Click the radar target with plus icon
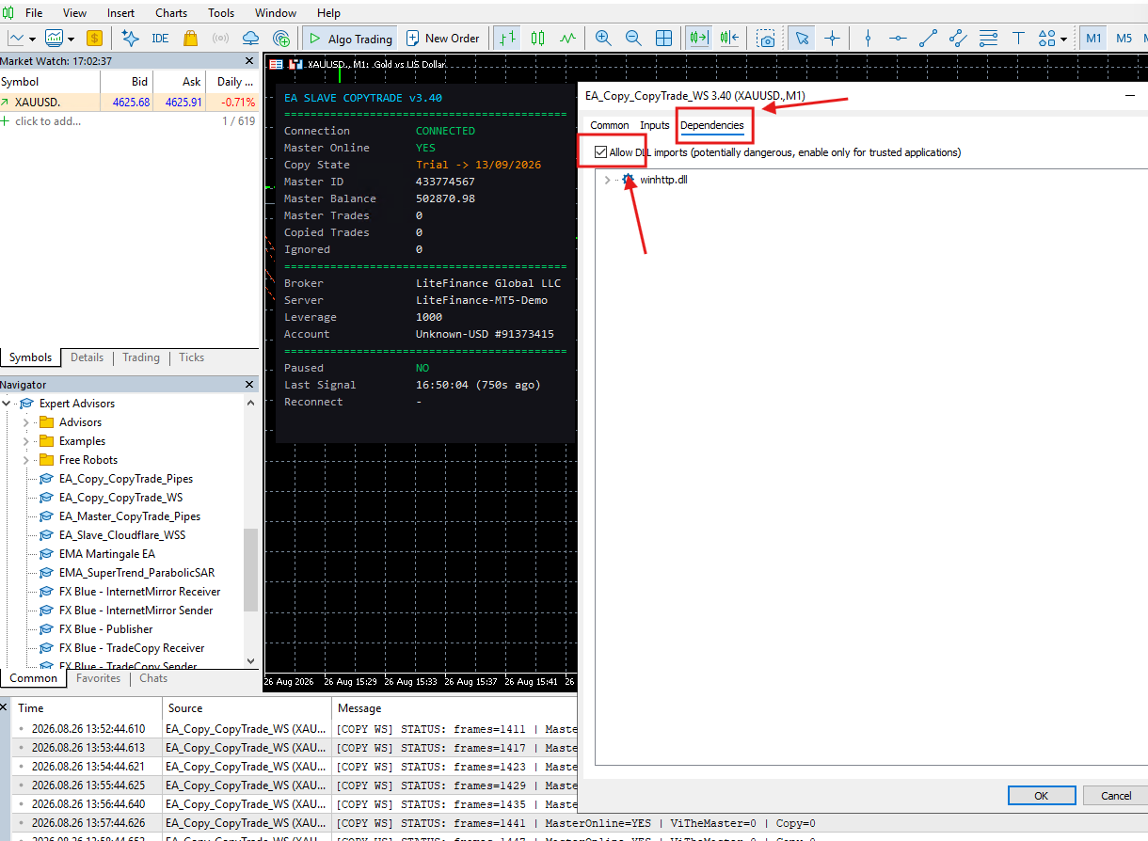The image size is (1148, 841). coord(280,39)
